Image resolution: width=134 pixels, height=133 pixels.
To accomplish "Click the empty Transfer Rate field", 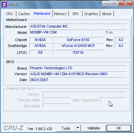I will point(57,100).
